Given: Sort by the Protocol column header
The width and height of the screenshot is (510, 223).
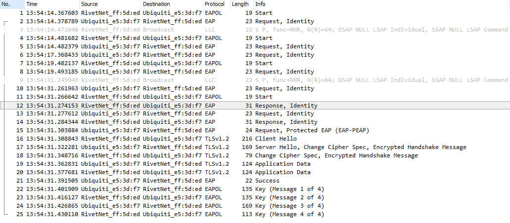Looking at the screenshot, I should click(214, 4).
